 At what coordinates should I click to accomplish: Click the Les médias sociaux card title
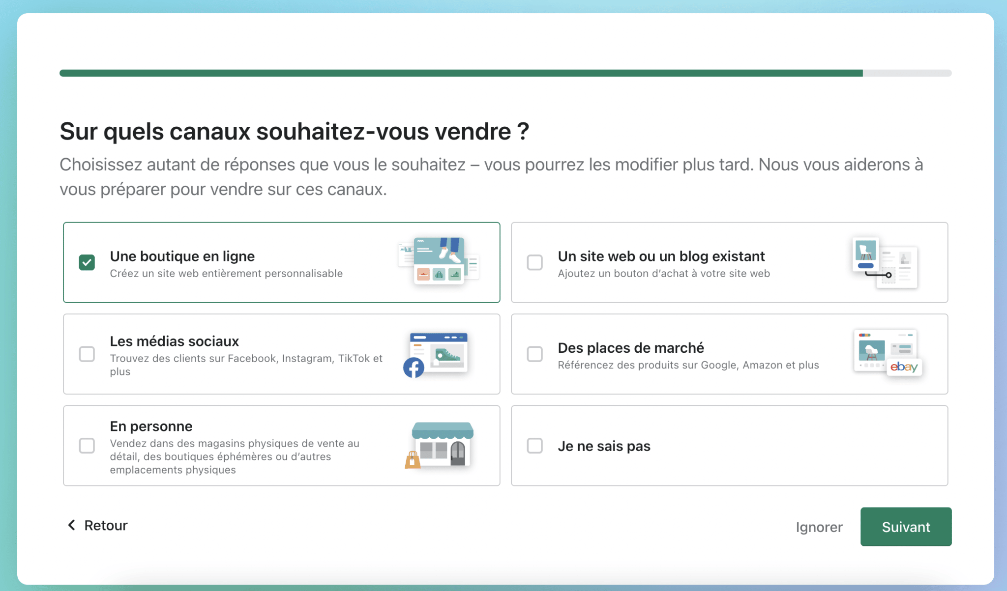tap(174, 341)
